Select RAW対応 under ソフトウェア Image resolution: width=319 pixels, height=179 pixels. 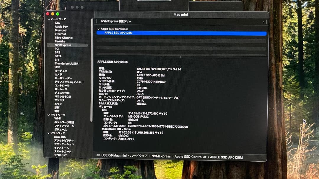tap(60, 137)
